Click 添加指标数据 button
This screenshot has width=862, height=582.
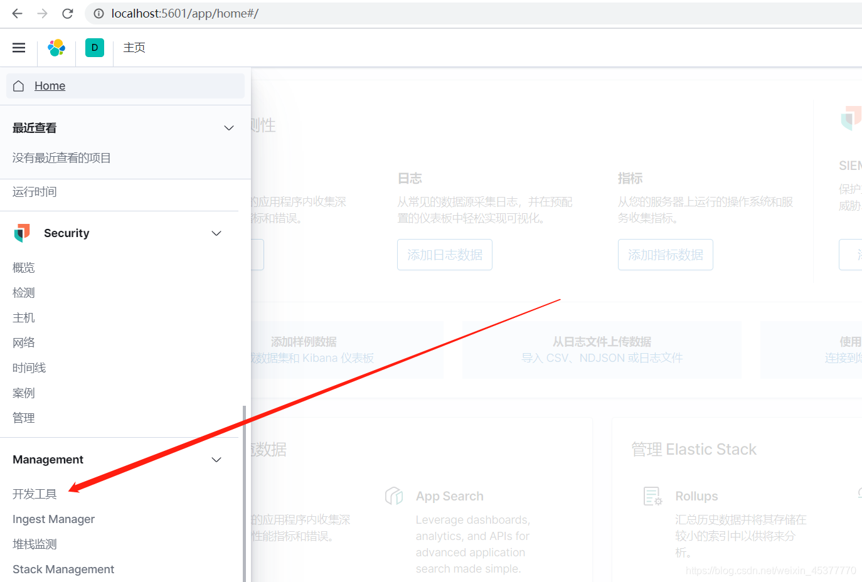click(x=666, y=255)
